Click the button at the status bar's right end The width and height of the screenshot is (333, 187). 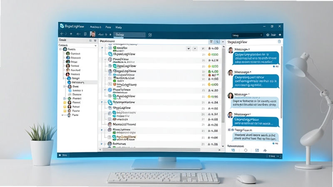[x=274, y=156]
